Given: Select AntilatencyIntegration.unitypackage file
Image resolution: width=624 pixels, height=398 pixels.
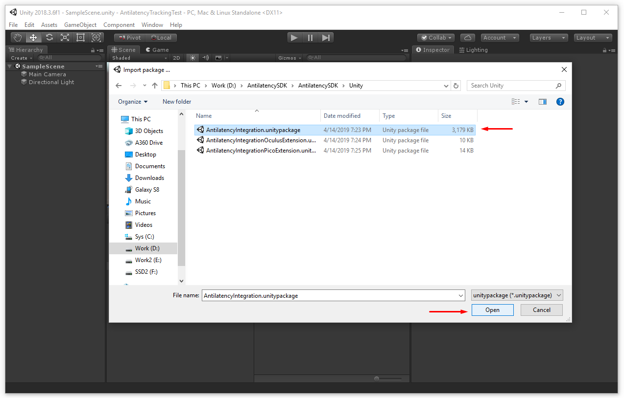Looking at the screenshot, I should (x=336, y=130).
